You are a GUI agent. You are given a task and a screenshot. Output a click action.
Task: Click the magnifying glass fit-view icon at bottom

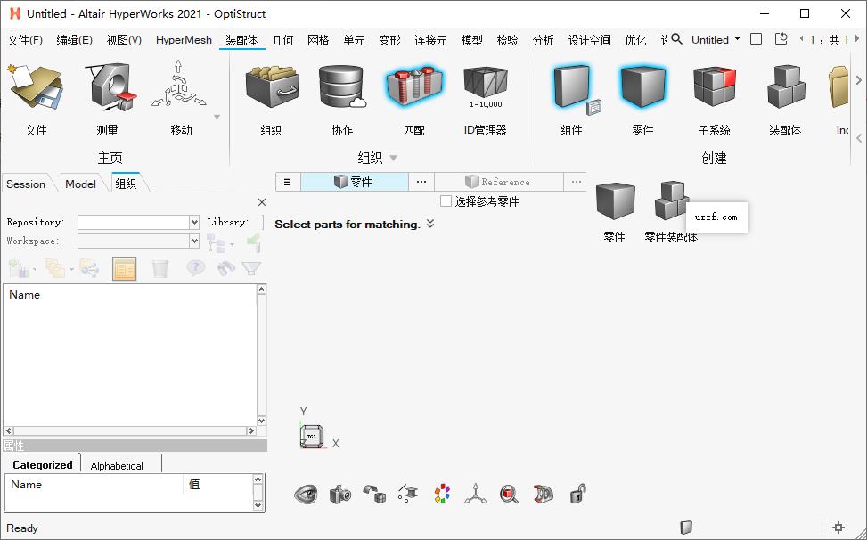click(x=509, y=493)
